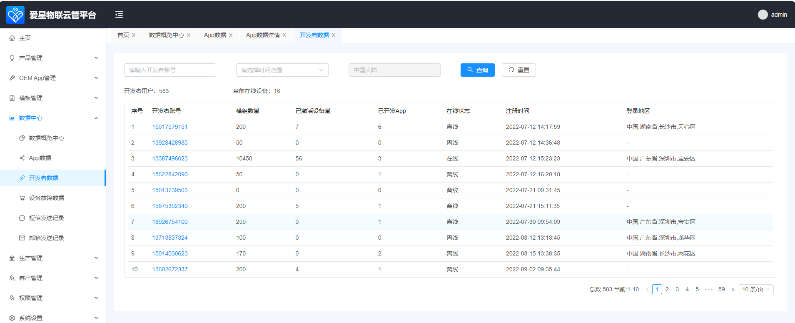Image resolution: width=795 pixels, height=323 pixels.
Task: Close the App数据详情 tab
Action: (284, 35)
